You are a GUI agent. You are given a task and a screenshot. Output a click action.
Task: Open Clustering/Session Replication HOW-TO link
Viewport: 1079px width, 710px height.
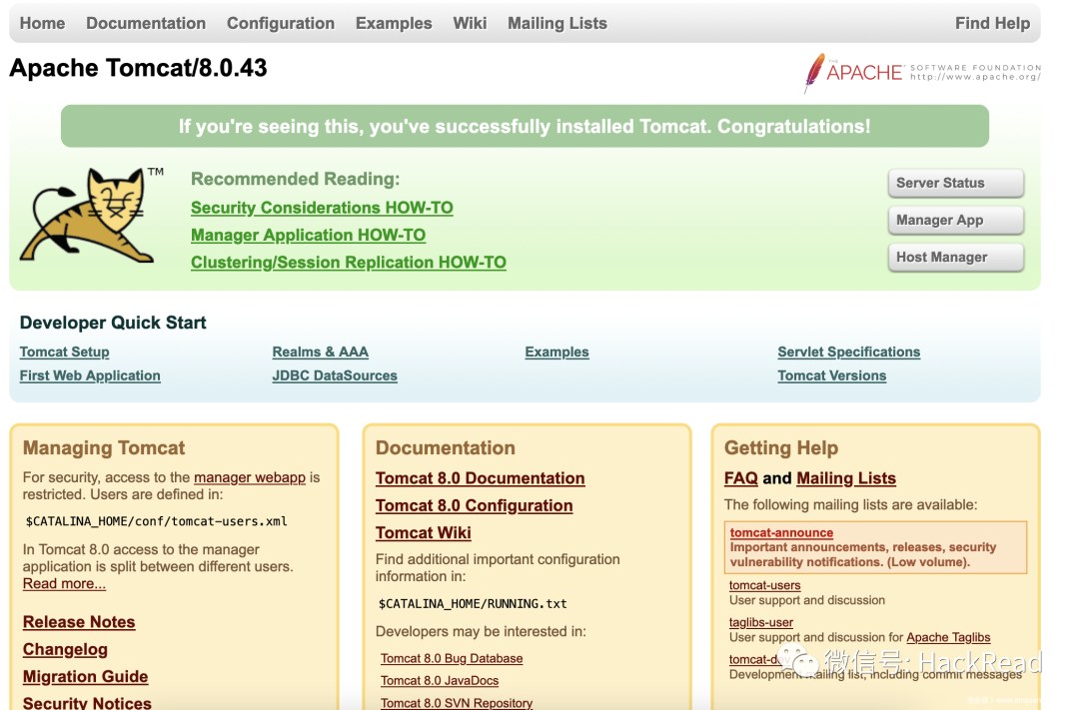point(349,263)
